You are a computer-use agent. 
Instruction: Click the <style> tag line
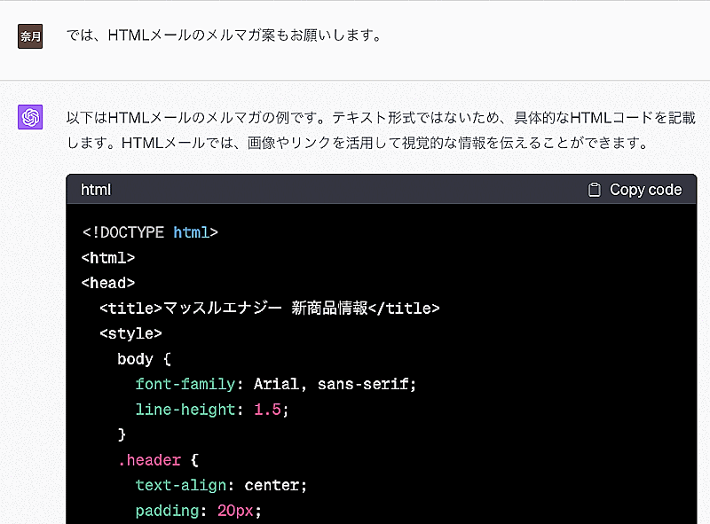[130, 333]
